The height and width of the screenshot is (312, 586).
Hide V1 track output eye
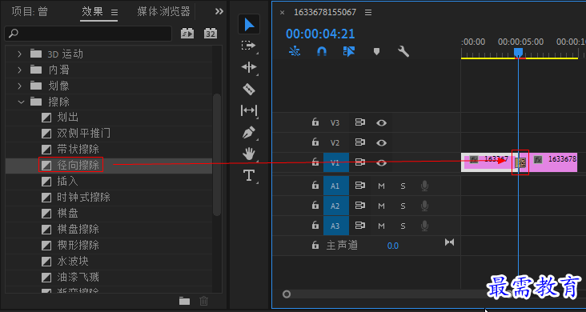(381, 162)
